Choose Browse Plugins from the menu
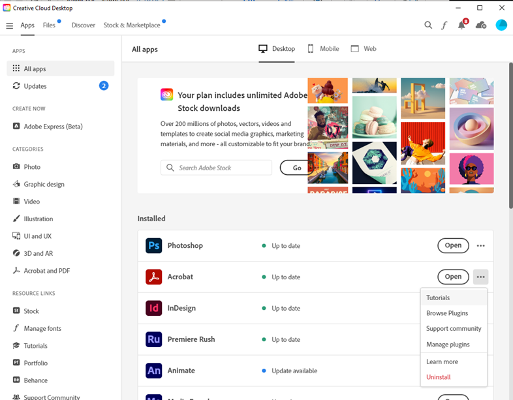513x400 pixels. (454, 313)
